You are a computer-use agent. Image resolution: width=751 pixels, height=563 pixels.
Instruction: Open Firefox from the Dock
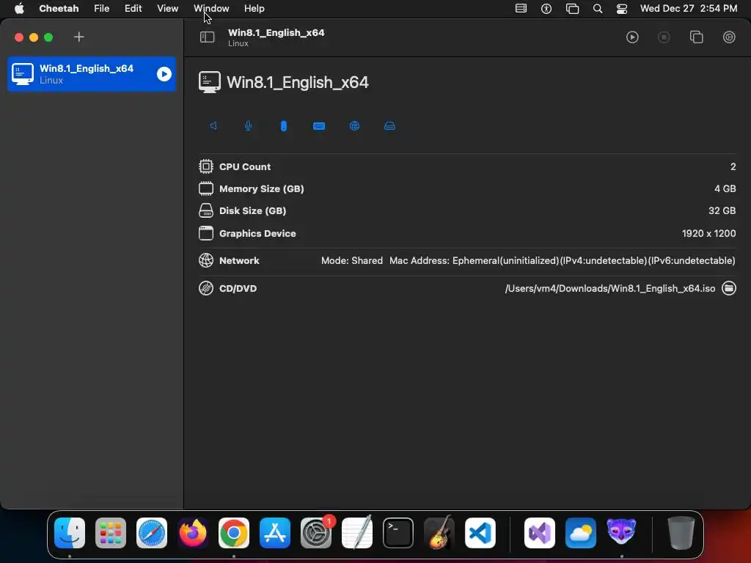click(x=193, y=533)
